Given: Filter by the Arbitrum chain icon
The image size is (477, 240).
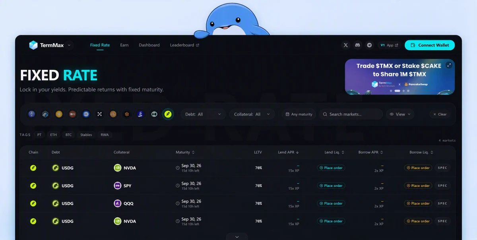Looking at the screenshot, I should [45, 114].
